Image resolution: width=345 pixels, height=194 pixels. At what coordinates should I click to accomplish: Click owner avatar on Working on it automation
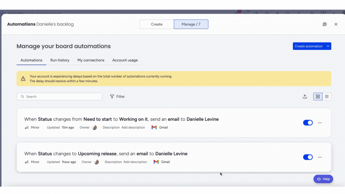click(95, 127)
